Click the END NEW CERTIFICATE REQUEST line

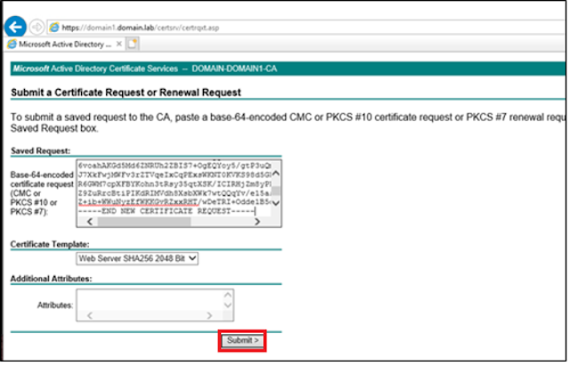point(167,211)
